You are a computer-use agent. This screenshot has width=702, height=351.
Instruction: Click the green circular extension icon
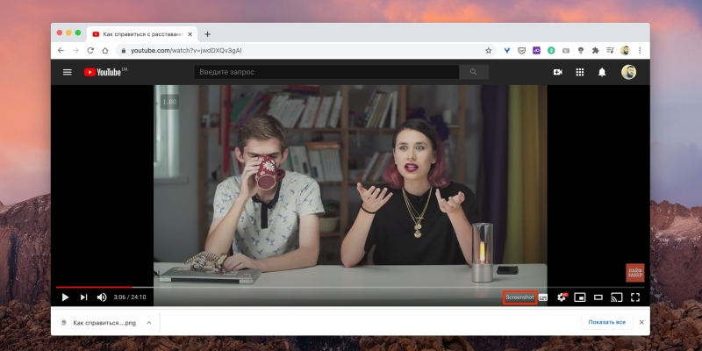(551, 51)
